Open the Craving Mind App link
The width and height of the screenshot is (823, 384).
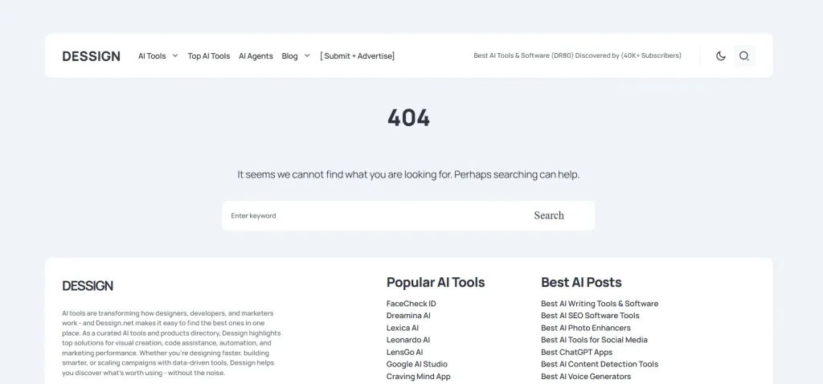[x=418, y=376]
